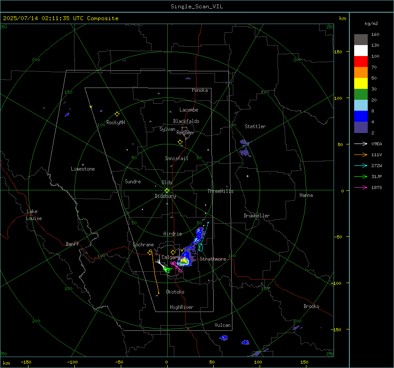Click the Okotoks town label

click(x=175, y=292)
